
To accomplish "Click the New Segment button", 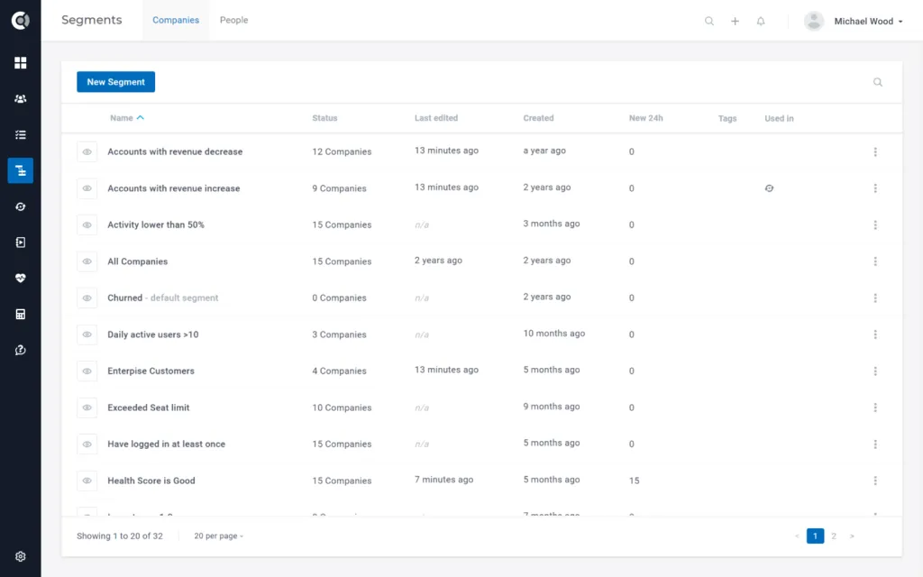I will pyautogui.click(x=116, y=82).
